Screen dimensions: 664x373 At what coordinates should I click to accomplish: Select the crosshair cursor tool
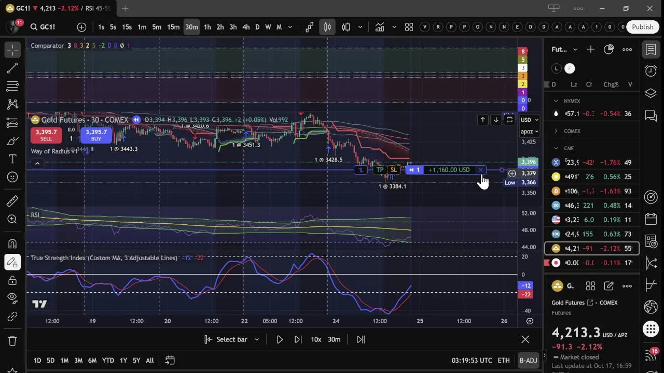tap(12, 50)
